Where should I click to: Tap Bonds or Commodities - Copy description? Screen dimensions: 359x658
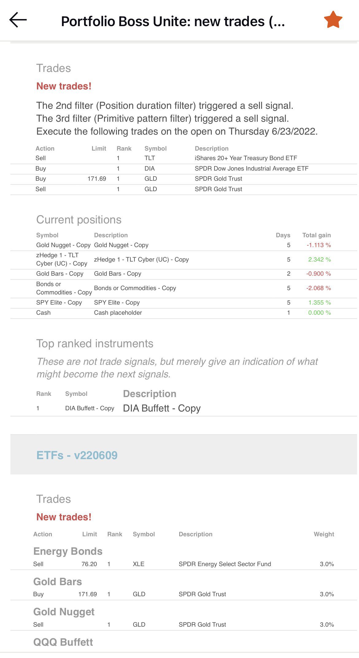135,288
